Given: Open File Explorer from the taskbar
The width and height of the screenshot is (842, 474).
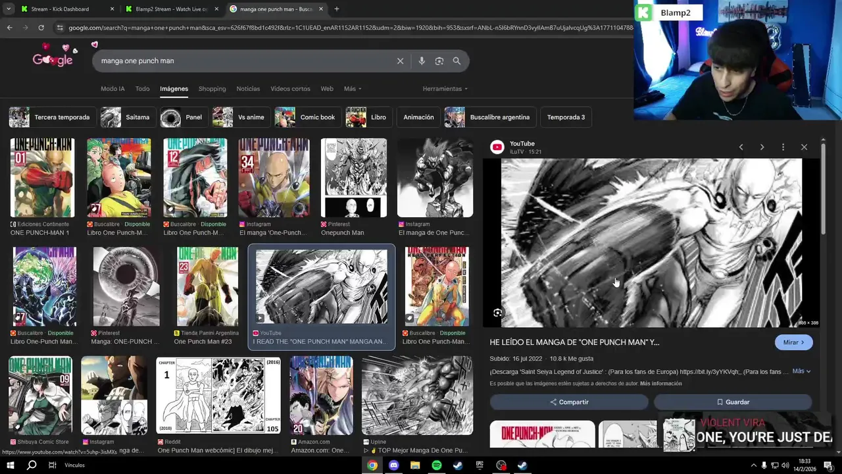Looking at the screenshot, I should (x=415, y=465).
